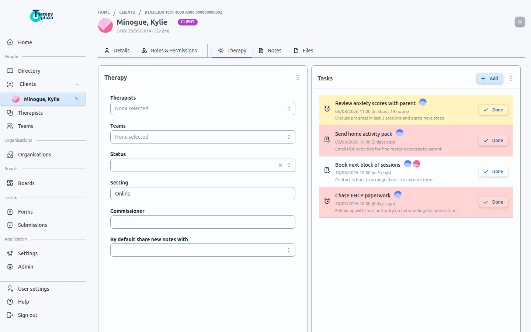531x332 pixels.
Task: Mark Send home activity pack done
Action: tap(493, 141)
